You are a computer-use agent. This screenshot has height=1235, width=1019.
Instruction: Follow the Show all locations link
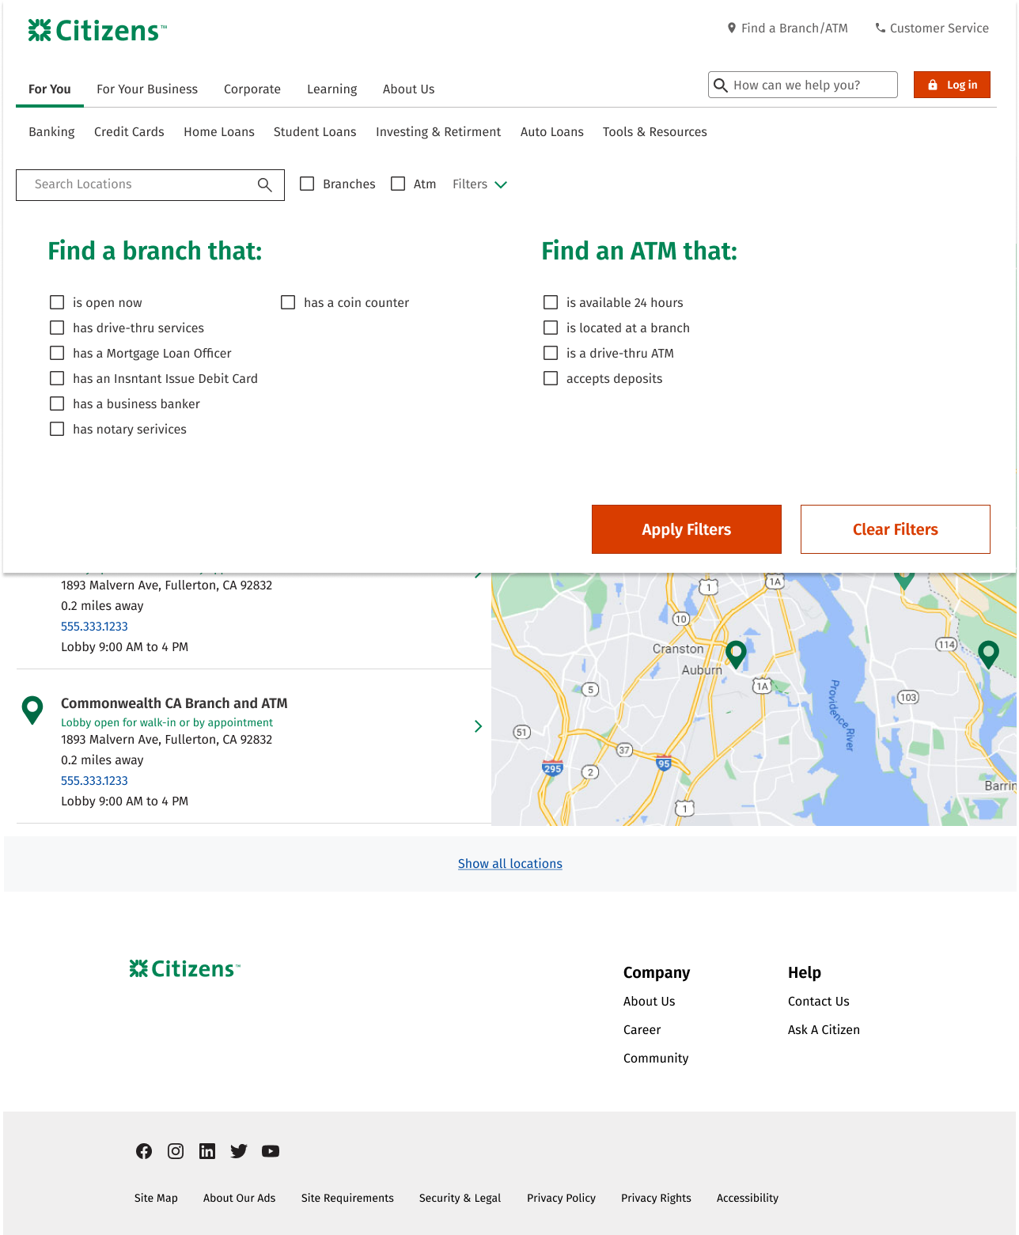pyautogui.click(x=509, y=864)
